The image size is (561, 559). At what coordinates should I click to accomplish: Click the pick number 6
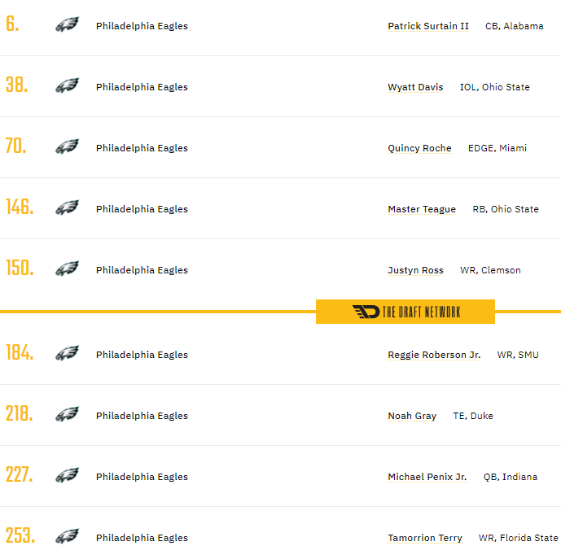(12, 24)
